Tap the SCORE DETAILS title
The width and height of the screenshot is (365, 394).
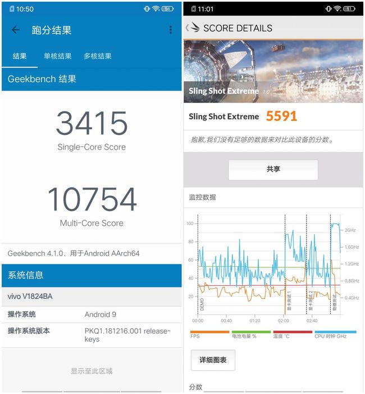pos(238,28)
